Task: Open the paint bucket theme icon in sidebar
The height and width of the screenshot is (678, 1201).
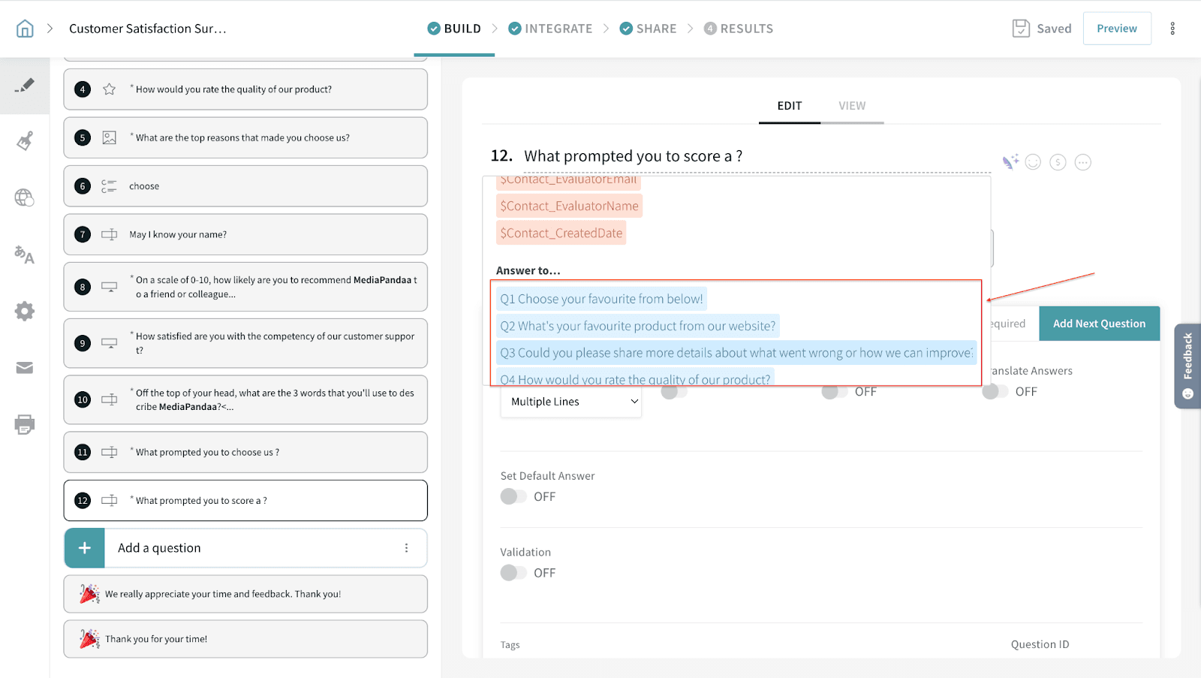Action: (x=25, y=141)
